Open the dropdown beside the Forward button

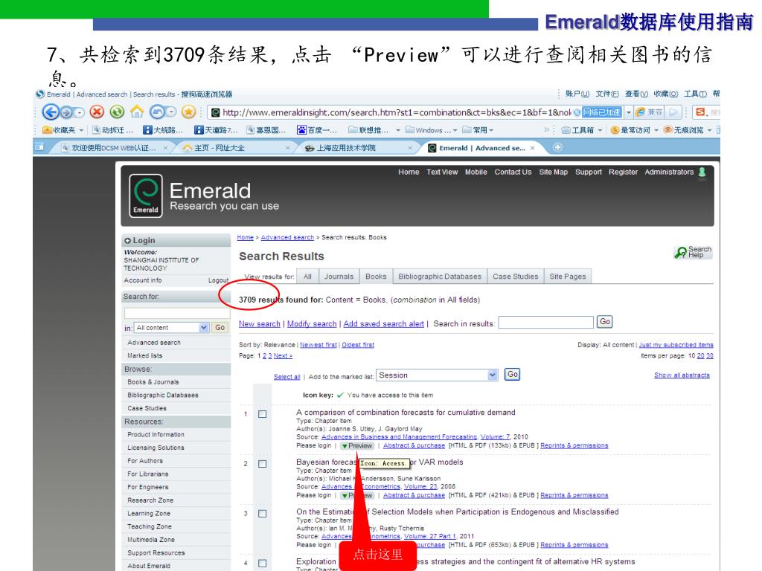80,113
